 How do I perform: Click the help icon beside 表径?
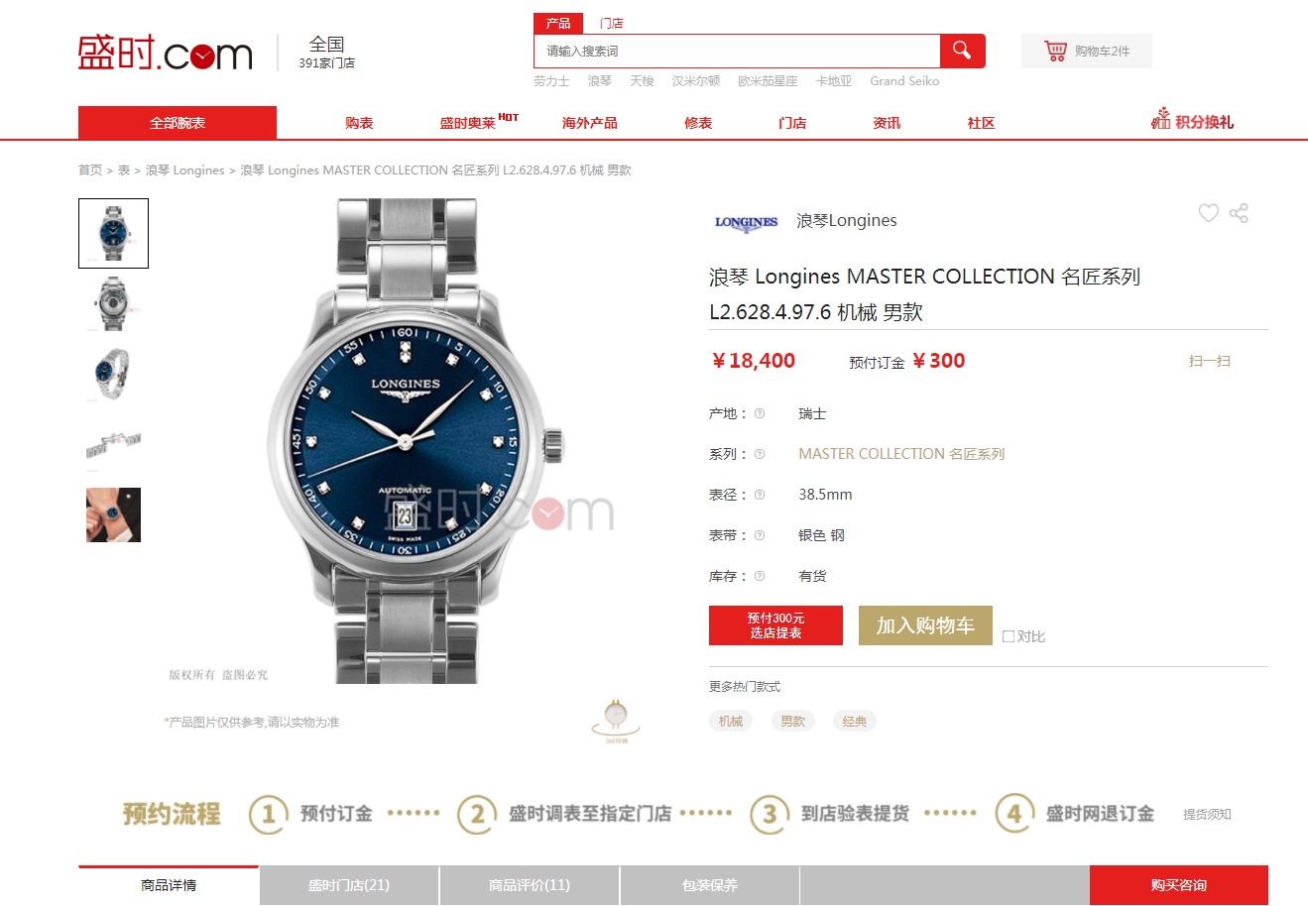[x=760, y=495]
